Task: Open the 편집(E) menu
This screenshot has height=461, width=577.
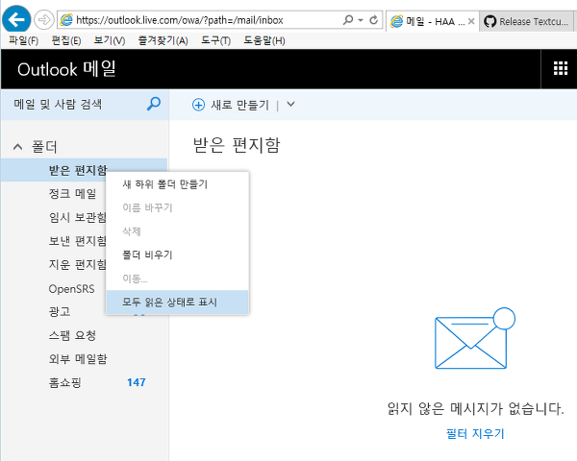Action: tap(66, 40)
